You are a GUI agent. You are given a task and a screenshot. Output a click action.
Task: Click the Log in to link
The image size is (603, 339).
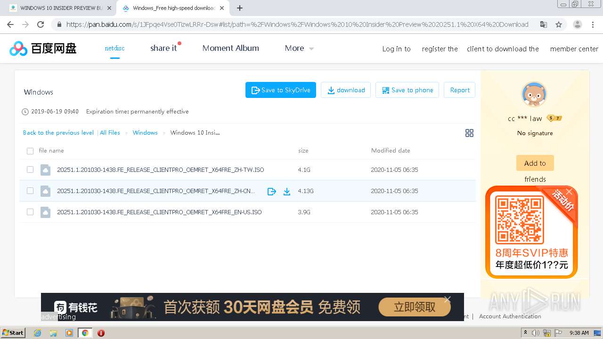coord(396,48)
